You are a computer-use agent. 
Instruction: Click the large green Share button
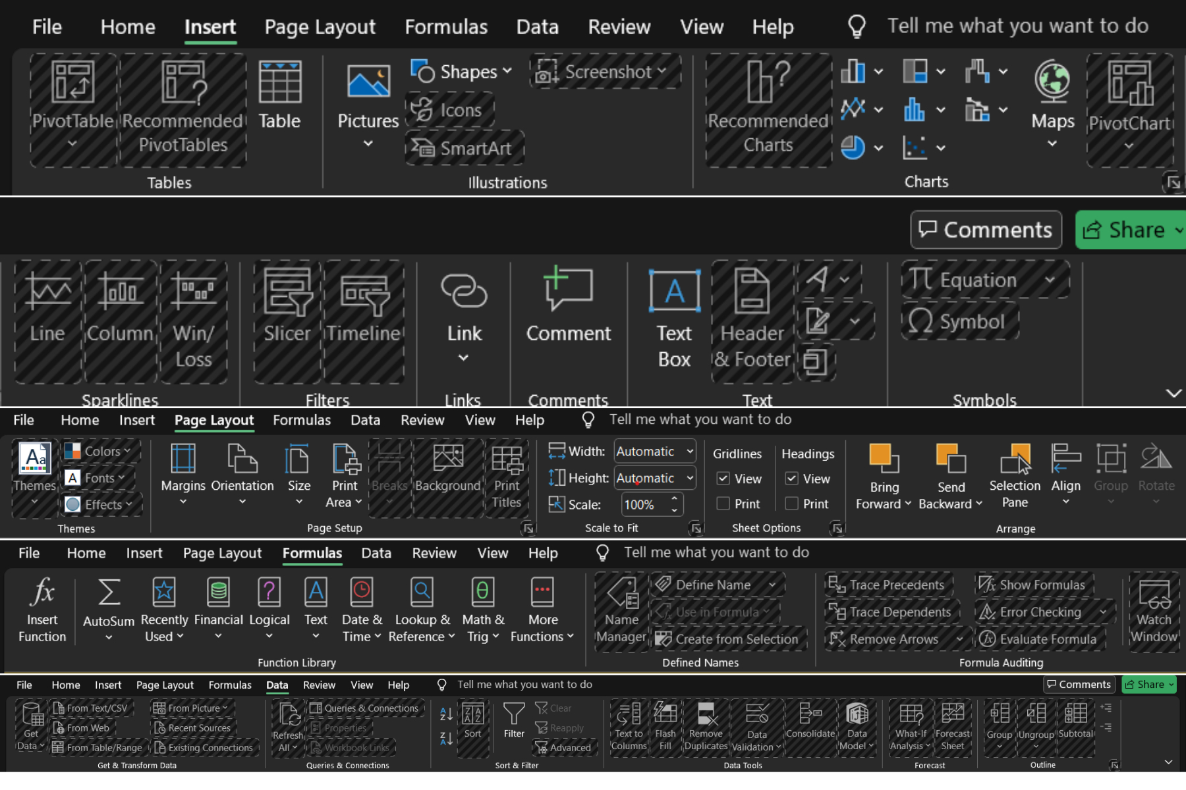pos(1131,230)
